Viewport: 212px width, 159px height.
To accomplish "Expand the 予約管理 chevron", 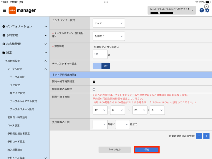I will coord(46,35).
